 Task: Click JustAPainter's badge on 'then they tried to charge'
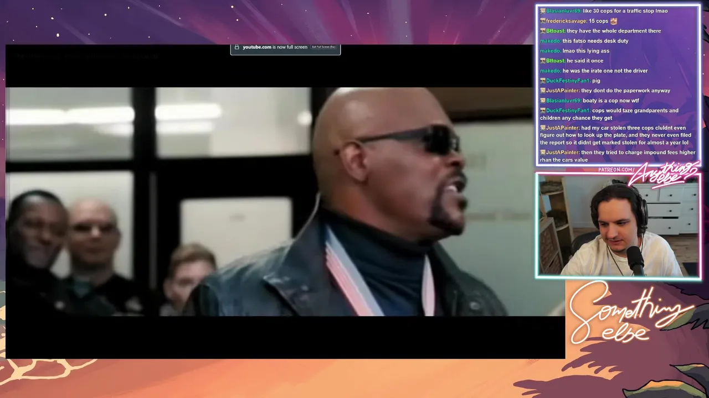(543, 153)
